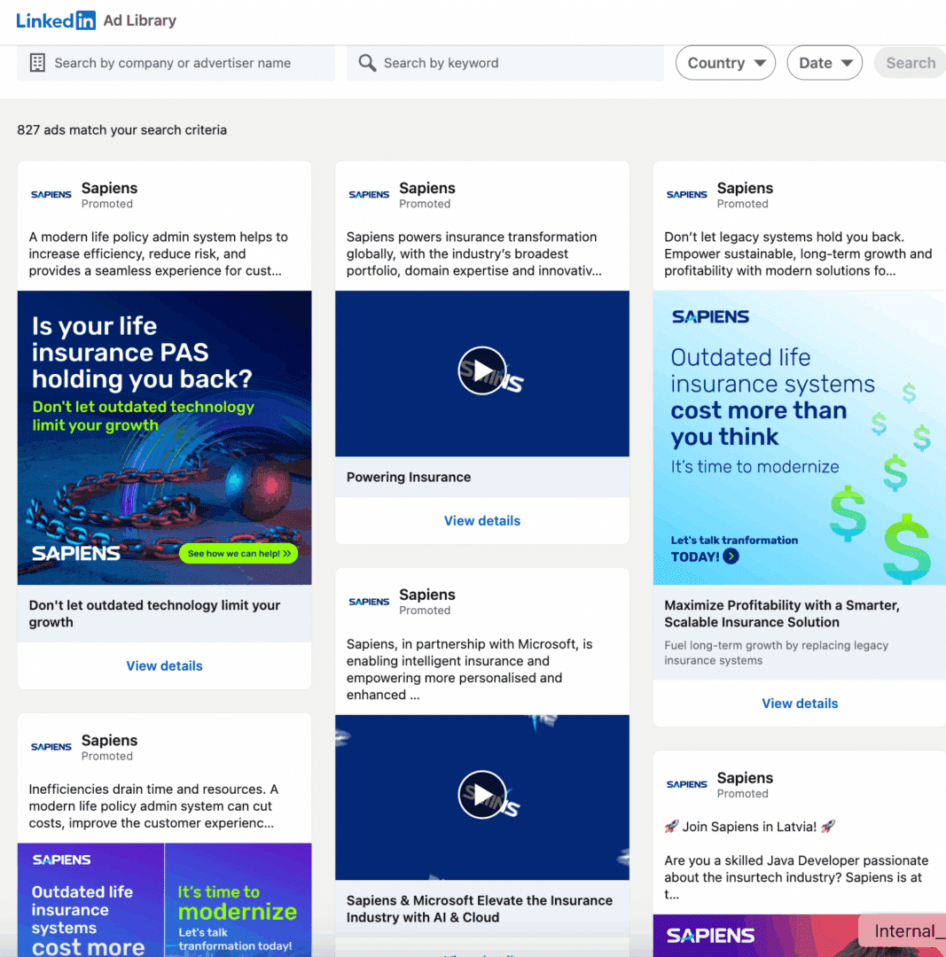
Task: Click Sapiens name on life policy admin ad
Action: [109, 188]
